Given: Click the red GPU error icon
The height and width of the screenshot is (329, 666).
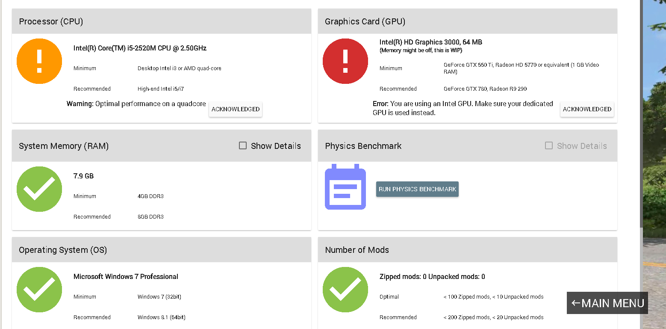Looking at the screenshot, I should pos(345,61).
